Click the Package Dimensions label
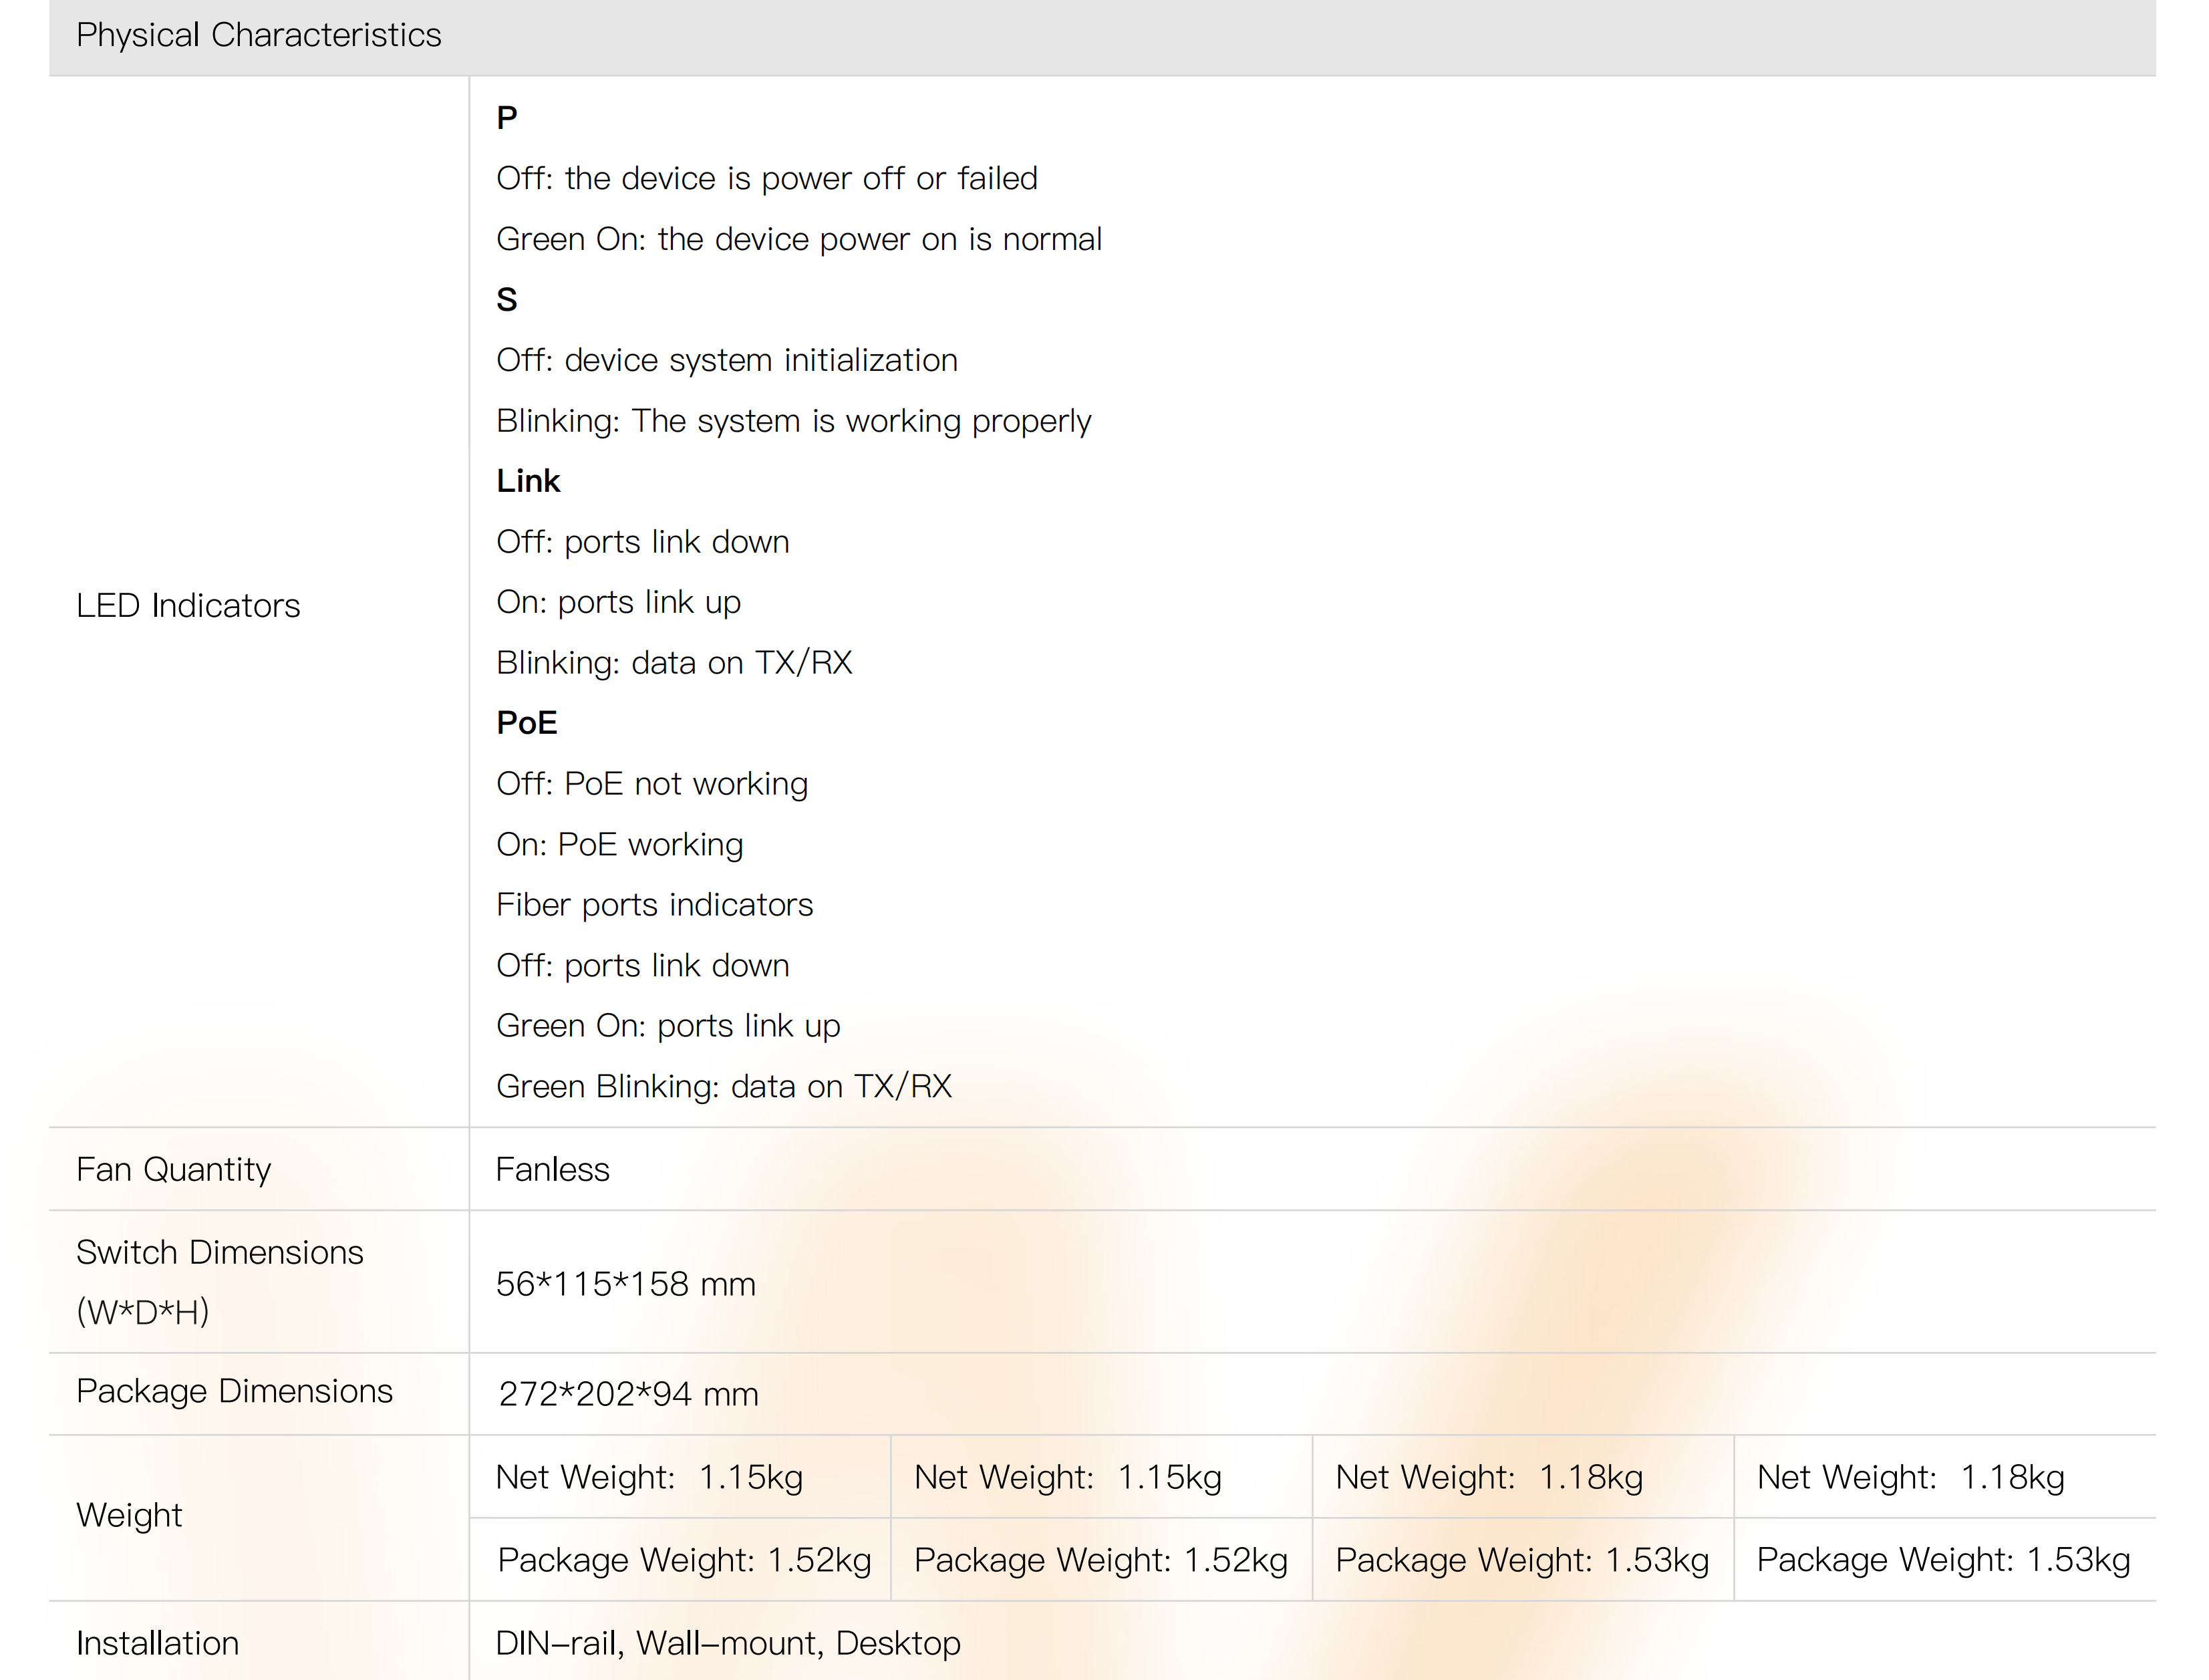 coord(234,1392)
